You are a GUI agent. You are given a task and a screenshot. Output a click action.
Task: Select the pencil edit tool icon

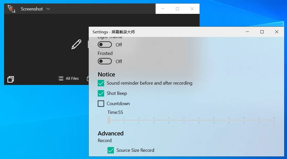pyautogui.click(x=76, y=44)
